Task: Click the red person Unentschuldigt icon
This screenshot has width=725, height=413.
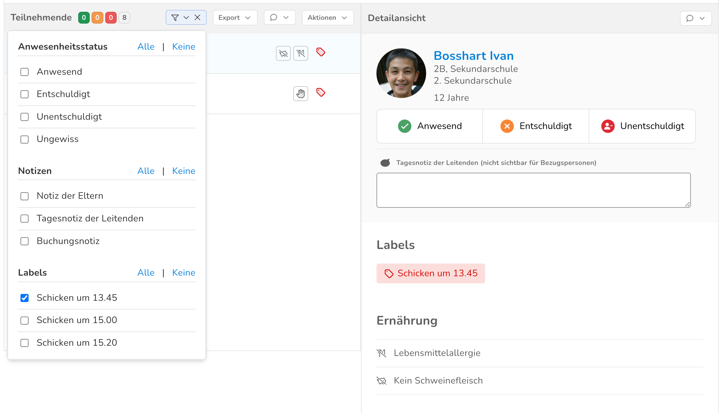Action: (608, 126)
